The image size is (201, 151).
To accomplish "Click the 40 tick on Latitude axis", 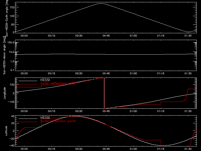I will click(13, 116).
